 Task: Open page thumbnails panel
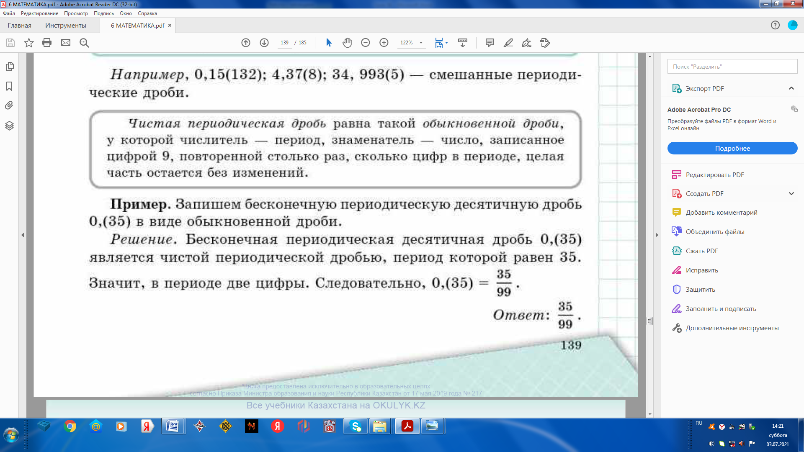pyautogui.click(x=9, y=67)
